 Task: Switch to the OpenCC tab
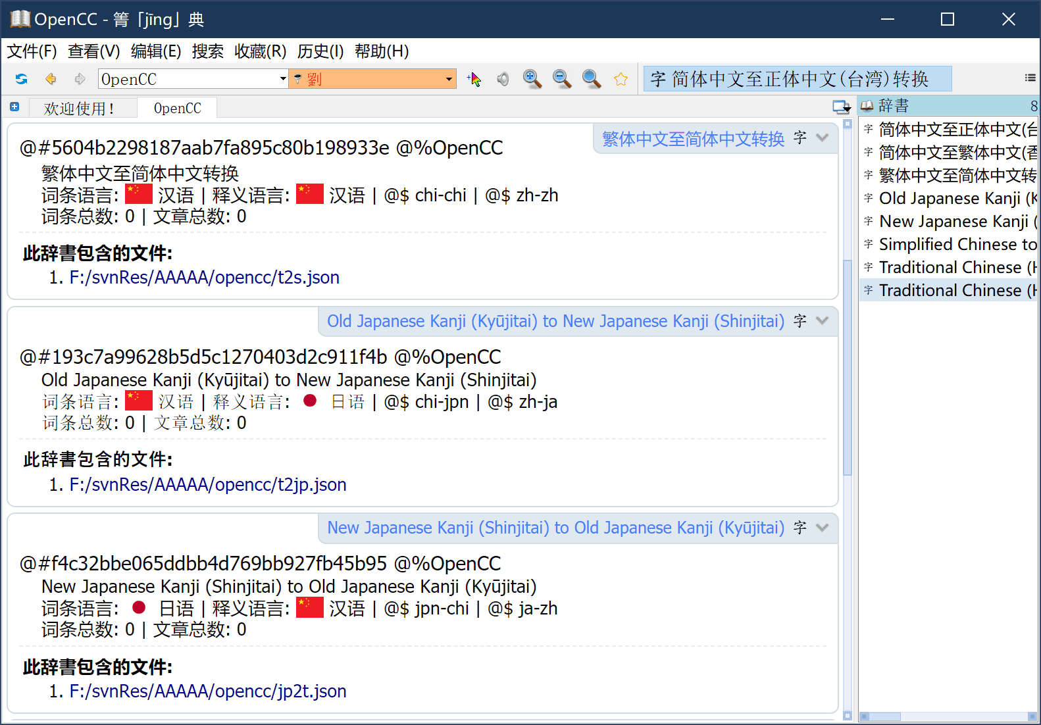tap(177, 109)
